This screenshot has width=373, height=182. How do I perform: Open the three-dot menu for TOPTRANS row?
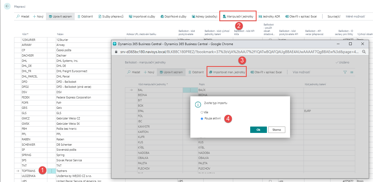[51, 171]
